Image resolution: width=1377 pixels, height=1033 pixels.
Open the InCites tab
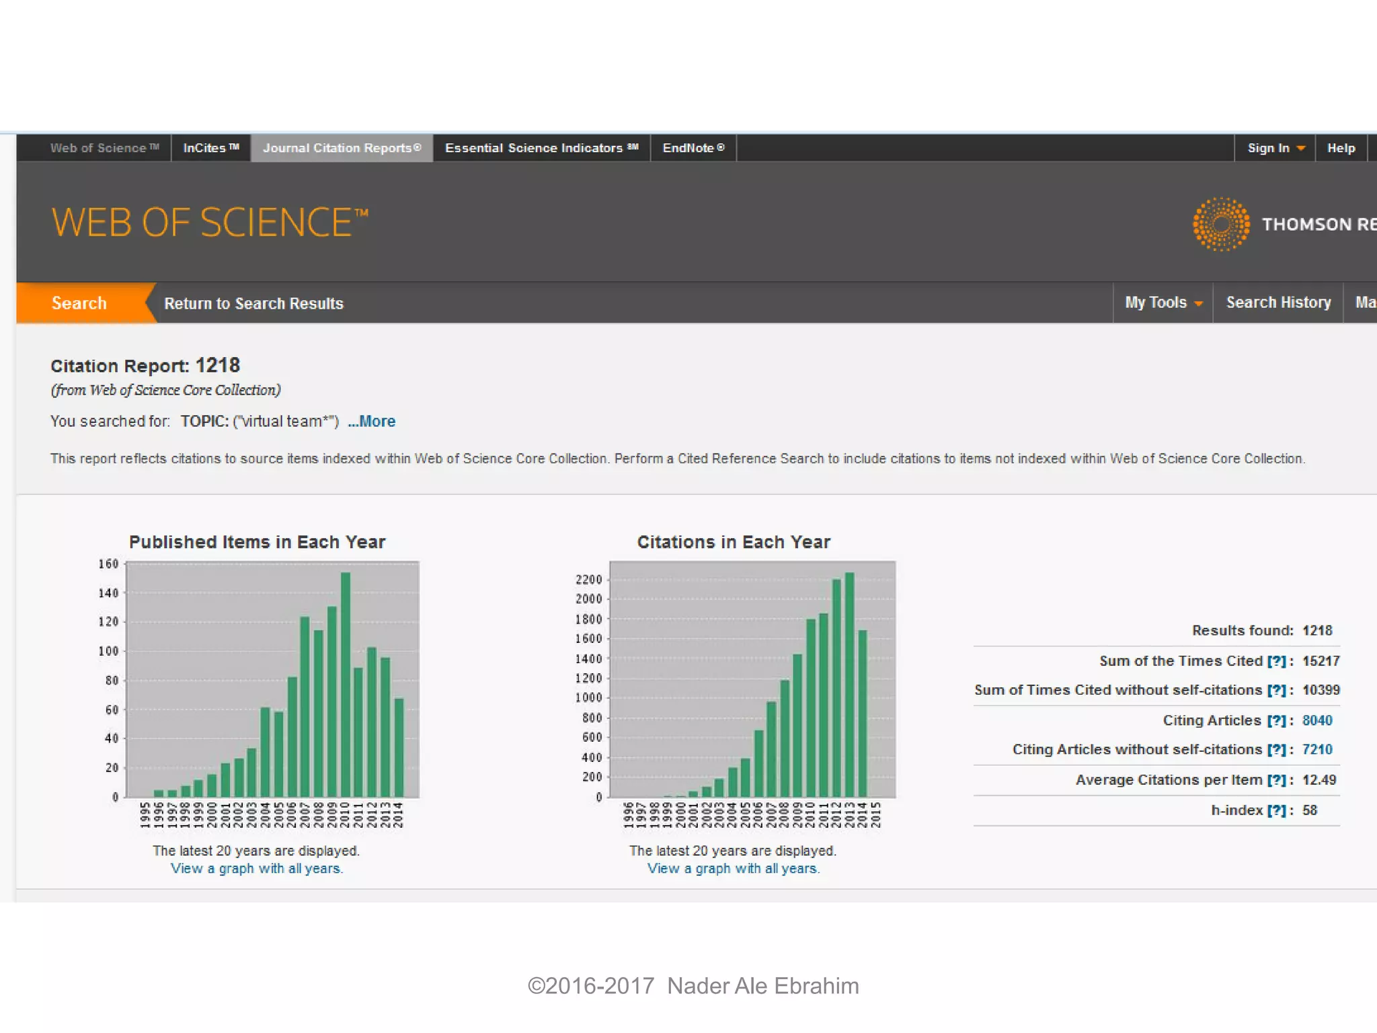[210, 148]
